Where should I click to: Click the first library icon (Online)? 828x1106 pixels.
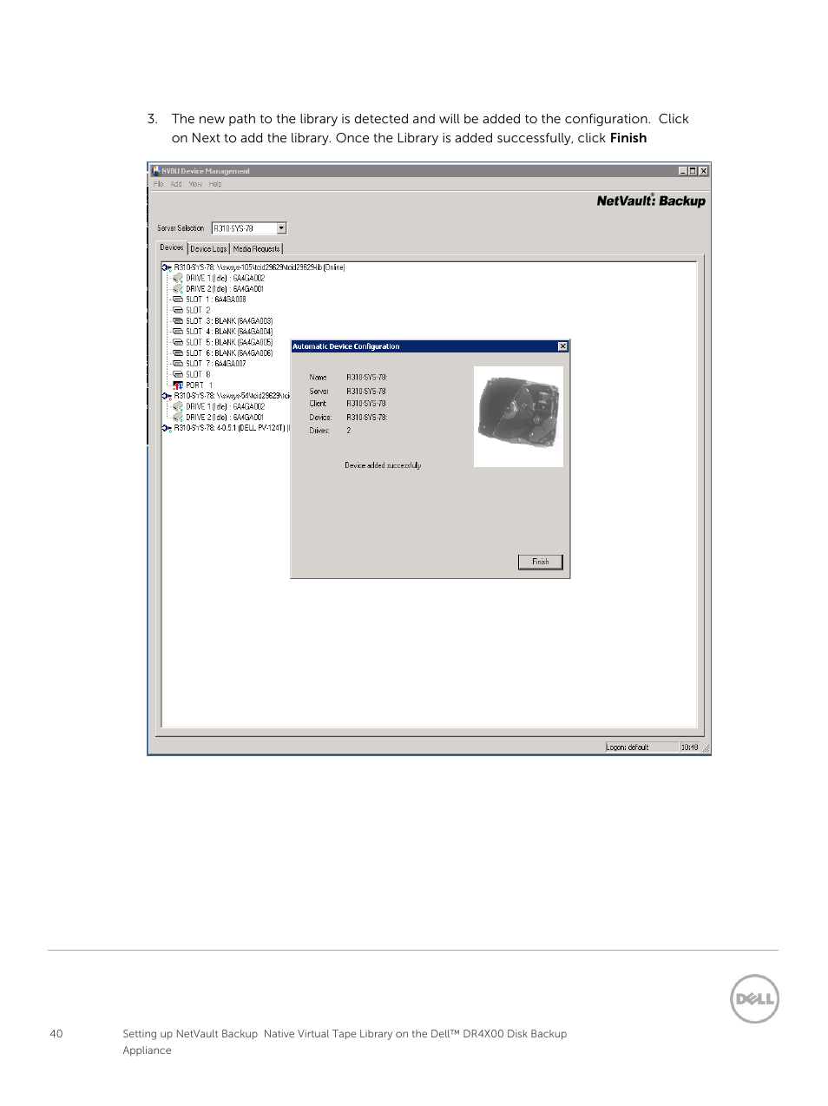(167, 267)
